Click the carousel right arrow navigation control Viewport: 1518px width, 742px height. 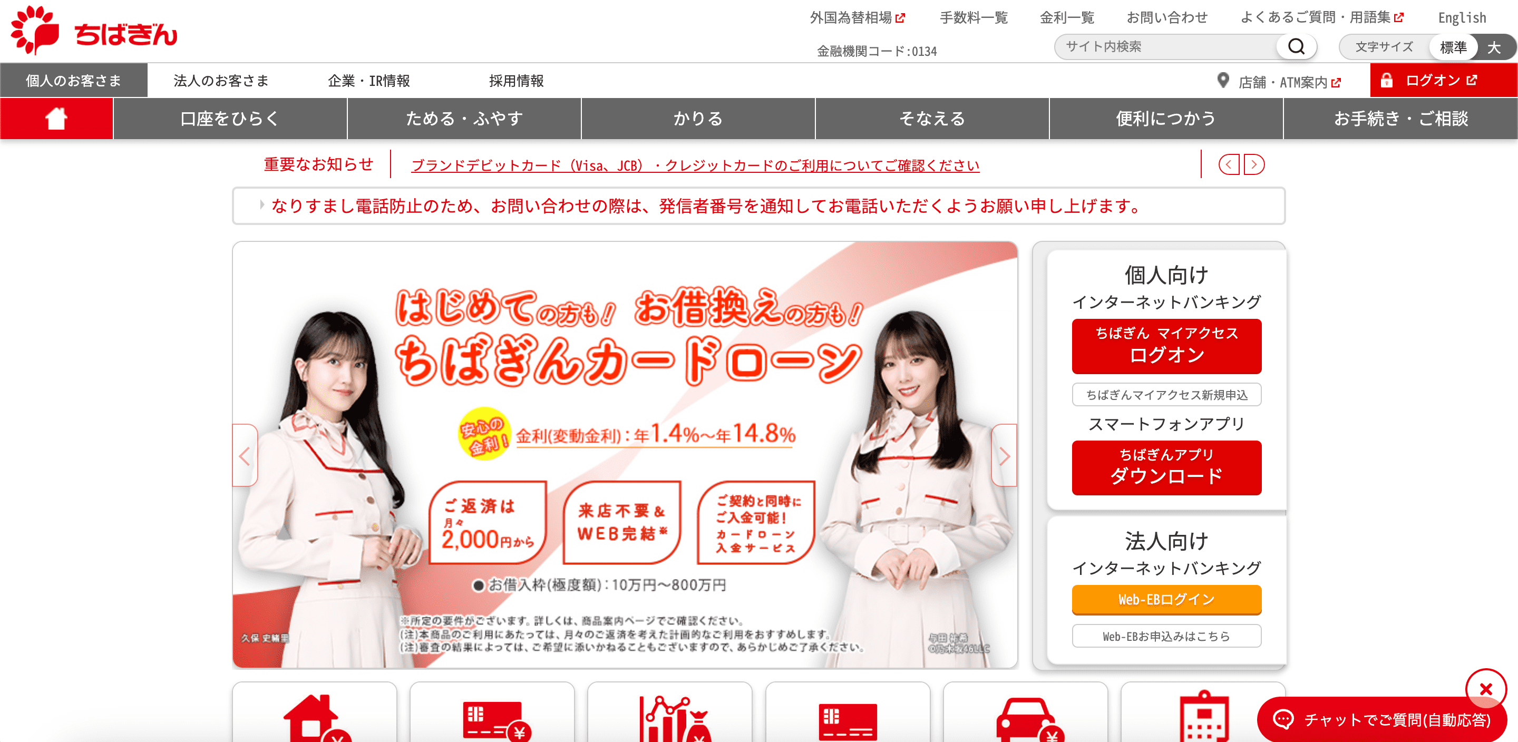point(1007,453)
